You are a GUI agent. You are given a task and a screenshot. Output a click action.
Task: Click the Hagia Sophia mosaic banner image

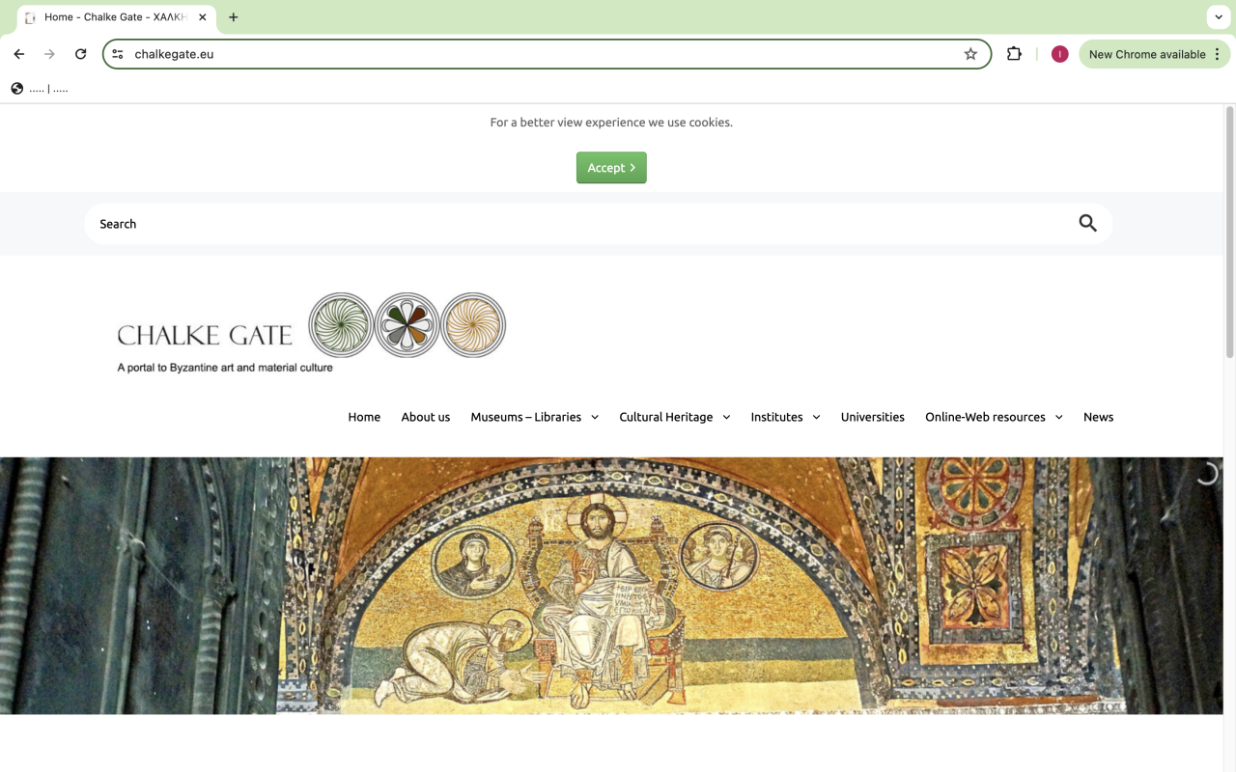pyautogui.click(x=611, y=586)
